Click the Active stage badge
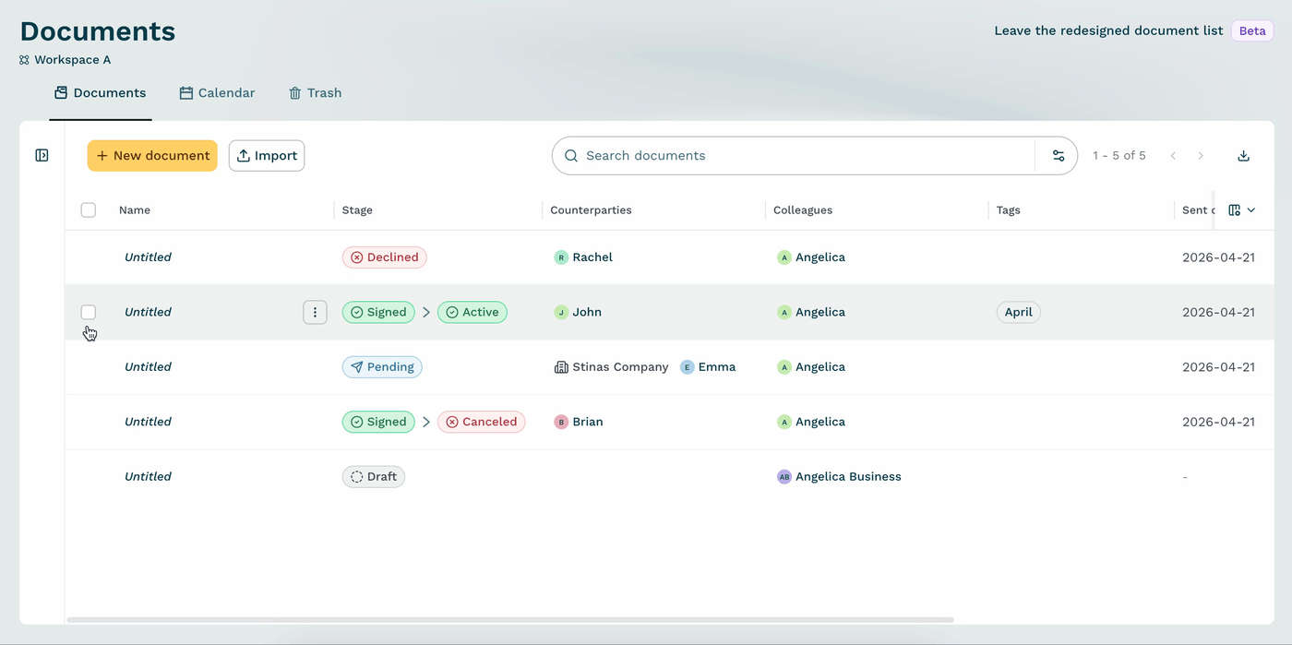Image resolution: width=1292 pixels, height=645 pixels. click(473, 312)
